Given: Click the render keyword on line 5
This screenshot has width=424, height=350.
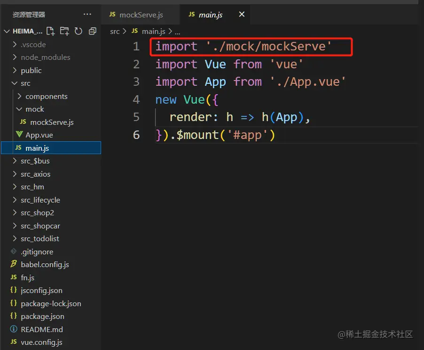Looking at the screenshot, I should point(191,117).
